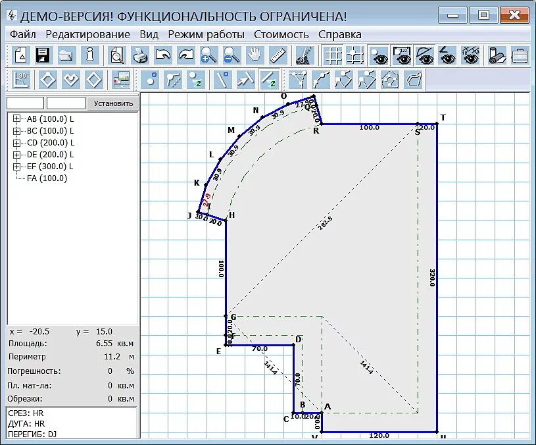Select the ruler measure tool
The width and height of the screenshot is (536, 445).
click(x=278, y=55)
